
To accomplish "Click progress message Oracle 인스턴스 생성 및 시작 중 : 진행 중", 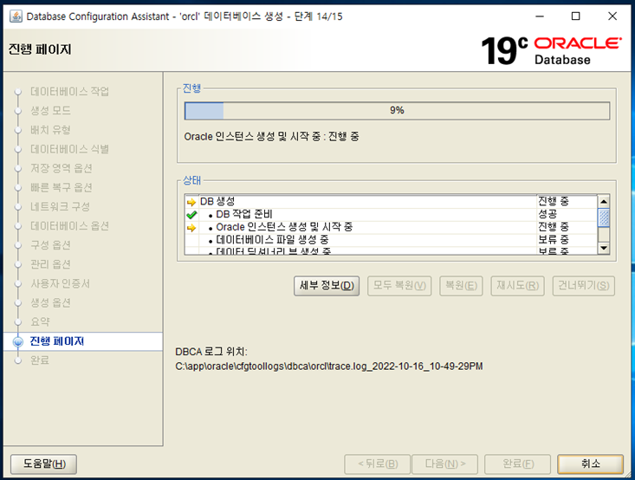I will tap(271, 137).
